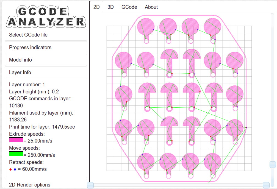The height and width of the screenshot is (189, 277).
Task: Click the green move speed swatch
Action: coord(16,154)
